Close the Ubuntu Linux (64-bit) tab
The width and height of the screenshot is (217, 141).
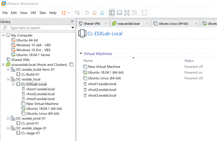(196, 24)
